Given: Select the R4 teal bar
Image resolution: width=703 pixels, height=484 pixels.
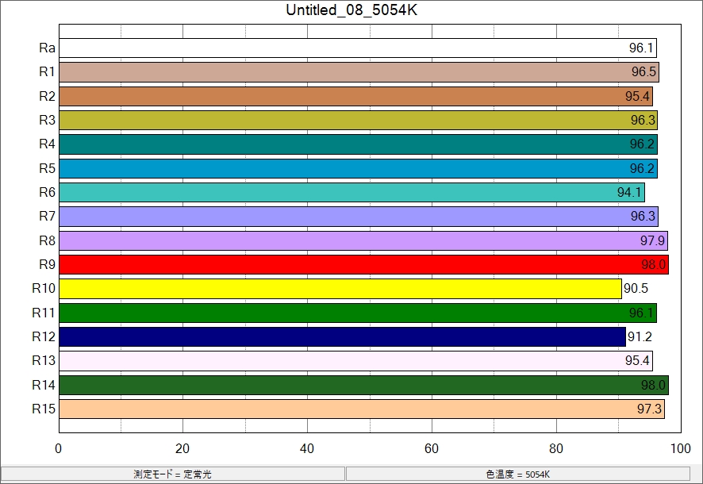Looking at the screenshot, I should [x=358, y=144].
